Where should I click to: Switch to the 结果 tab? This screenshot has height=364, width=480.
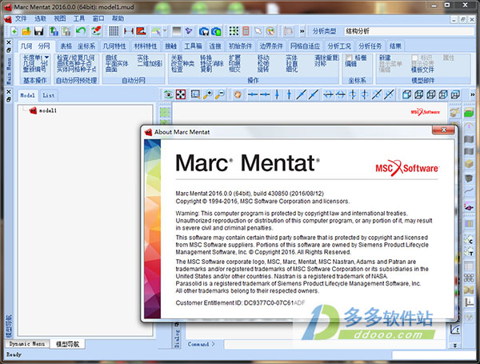coord(395,46)
